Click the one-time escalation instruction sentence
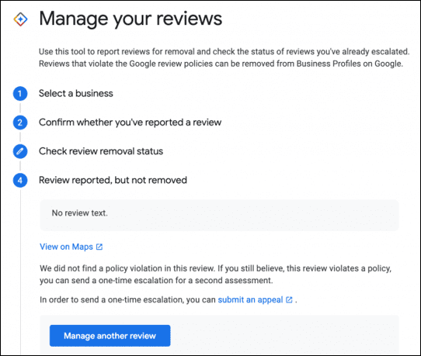 (x=169, y=299)
